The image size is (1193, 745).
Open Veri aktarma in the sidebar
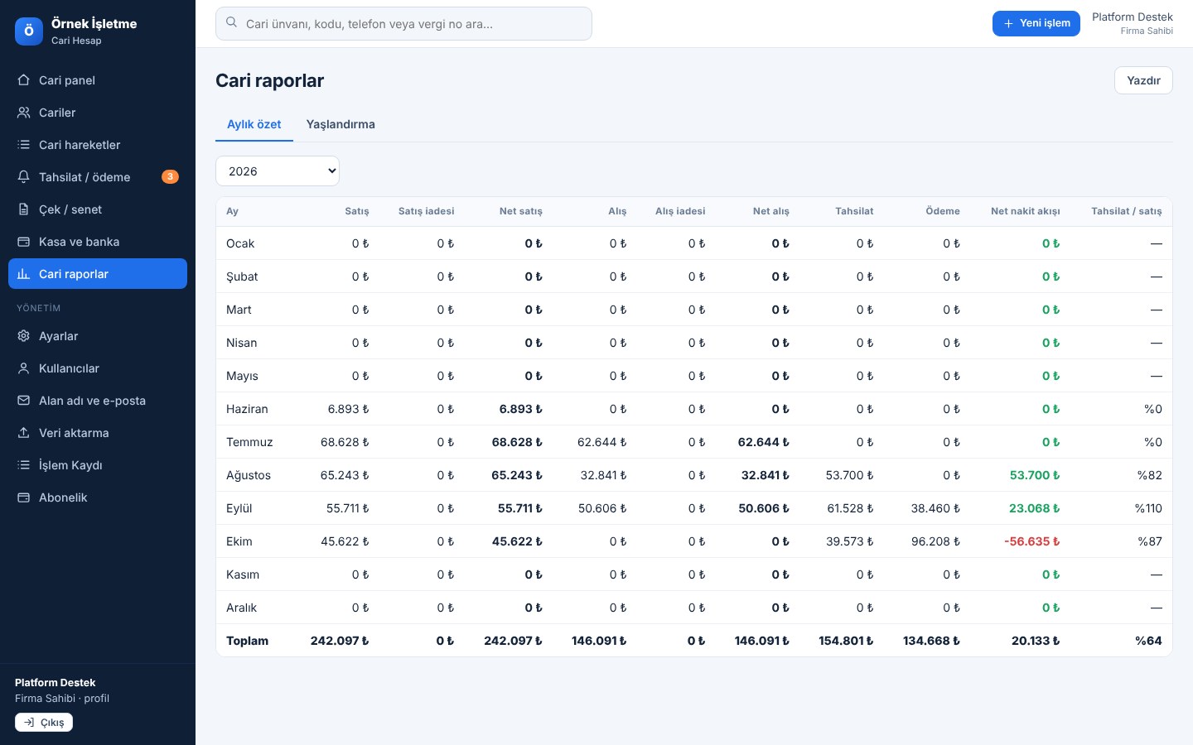(x=98, y=433)
